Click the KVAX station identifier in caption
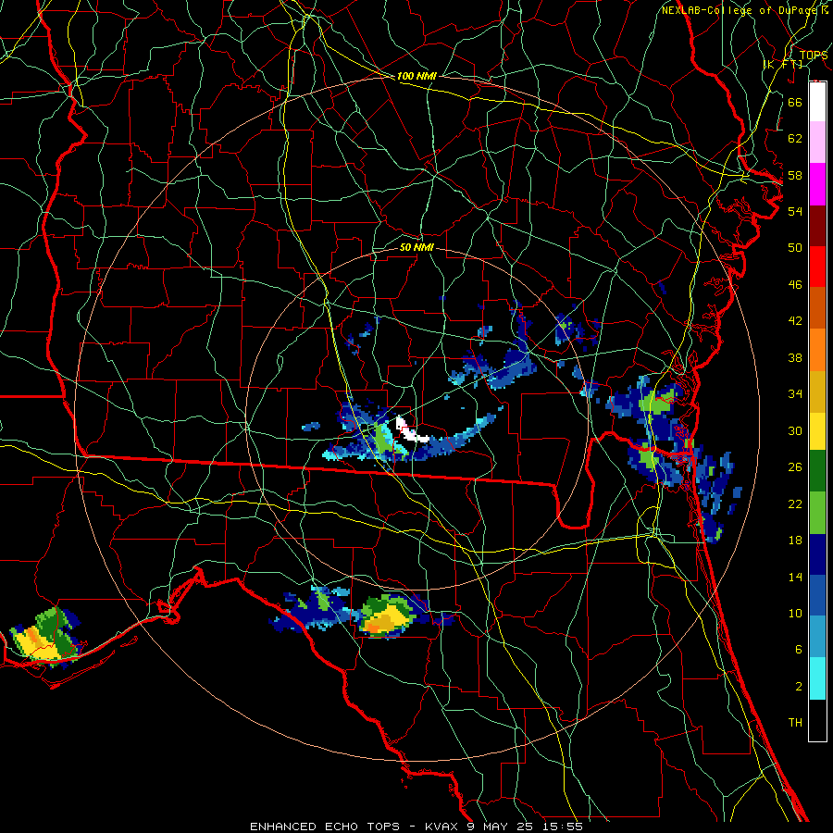 pyautogui.click(x=443, y=827)
